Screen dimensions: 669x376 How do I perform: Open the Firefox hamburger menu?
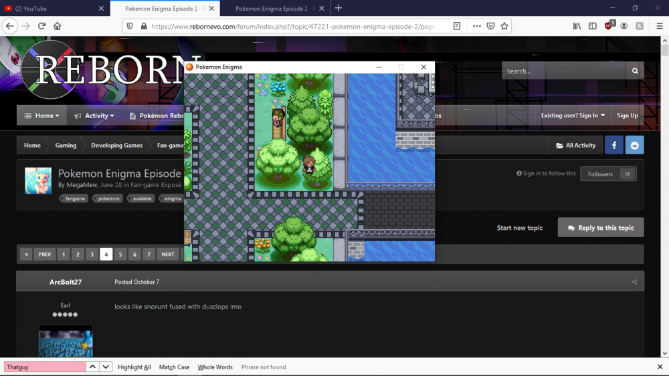pos(659,26)
